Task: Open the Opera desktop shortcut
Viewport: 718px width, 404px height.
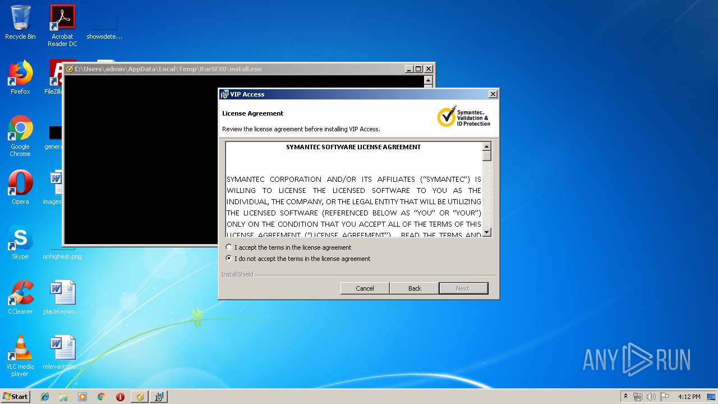Action: pos(20,187)
